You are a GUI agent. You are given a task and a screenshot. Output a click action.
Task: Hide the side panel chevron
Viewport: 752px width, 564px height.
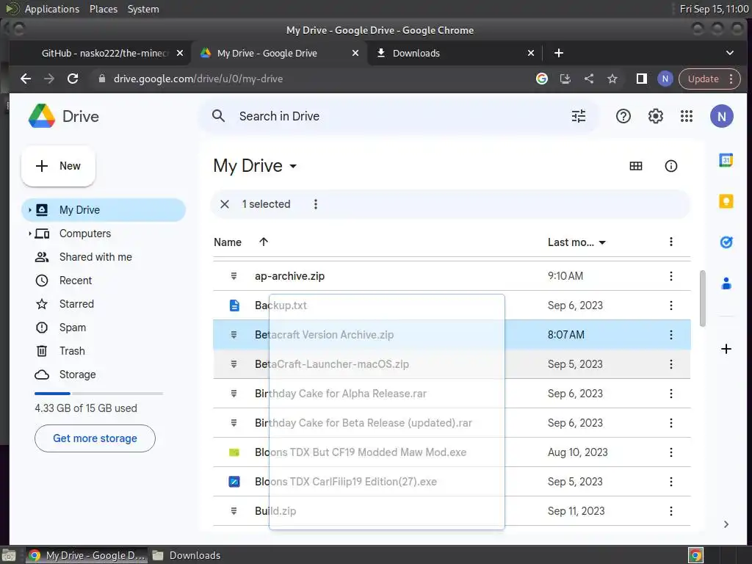726,524
